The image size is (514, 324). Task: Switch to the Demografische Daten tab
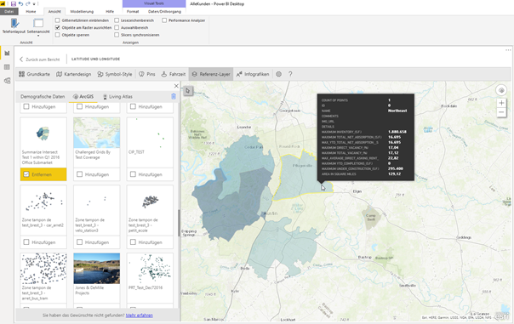pos(43,97)
